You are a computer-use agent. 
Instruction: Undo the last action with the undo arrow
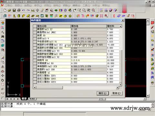(x=24, y=10)
